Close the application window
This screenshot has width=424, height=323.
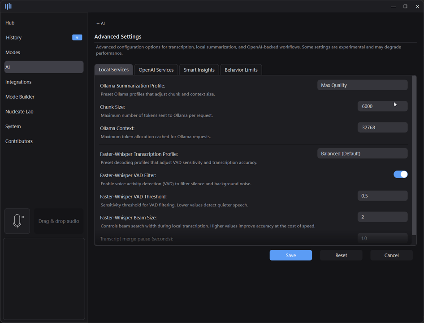click(417, 6)
